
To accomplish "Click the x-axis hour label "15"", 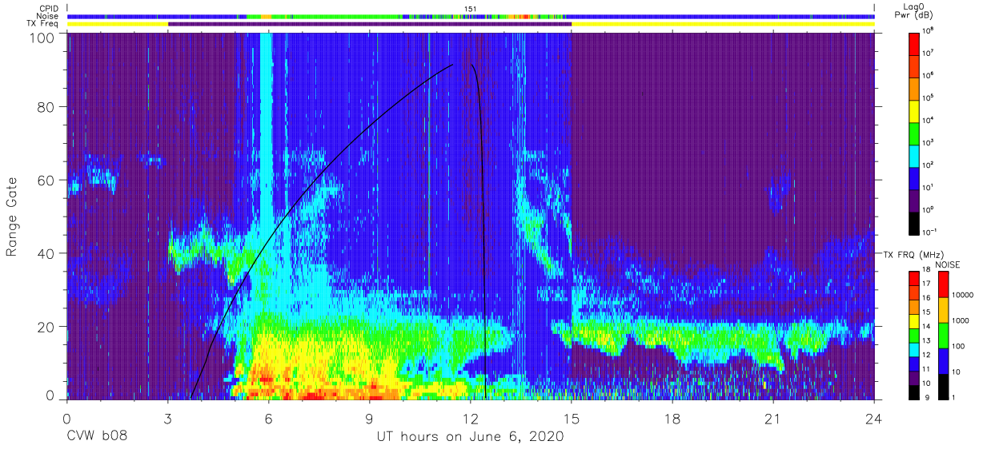I will 572,419.
